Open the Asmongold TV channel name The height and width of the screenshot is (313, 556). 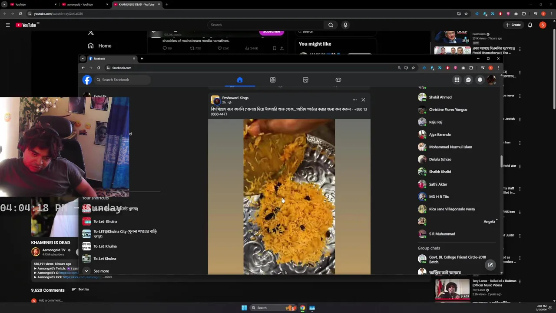54,250
